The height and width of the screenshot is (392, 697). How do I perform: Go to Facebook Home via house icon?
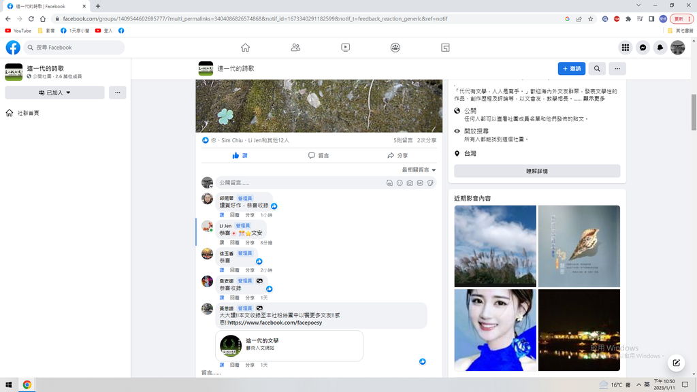click(245, 48)
